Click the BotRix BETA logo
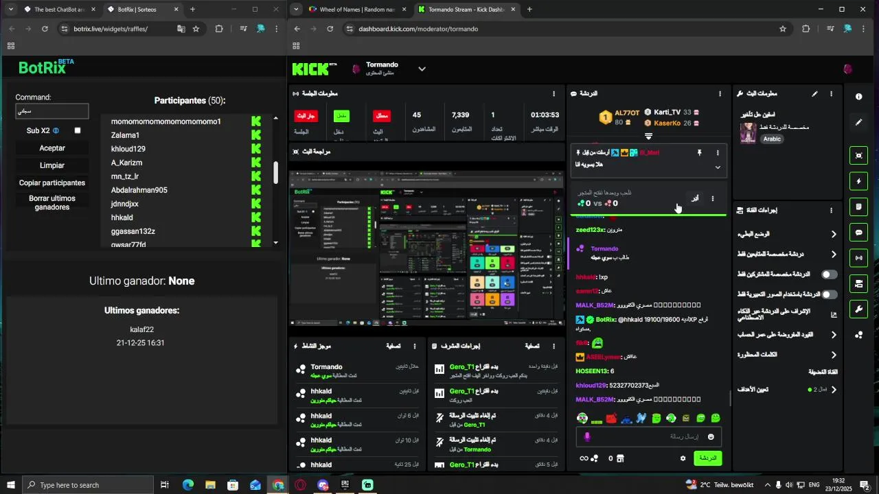The height and width of the screenshot is (494, 879). (46, 67)
